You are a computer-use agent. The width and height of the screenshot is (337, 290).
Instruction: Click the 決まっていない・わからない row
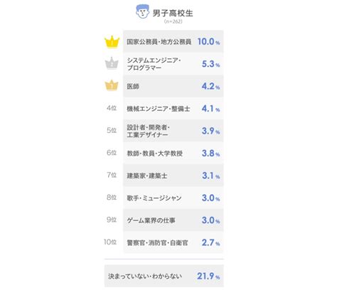tap(164, 276)
